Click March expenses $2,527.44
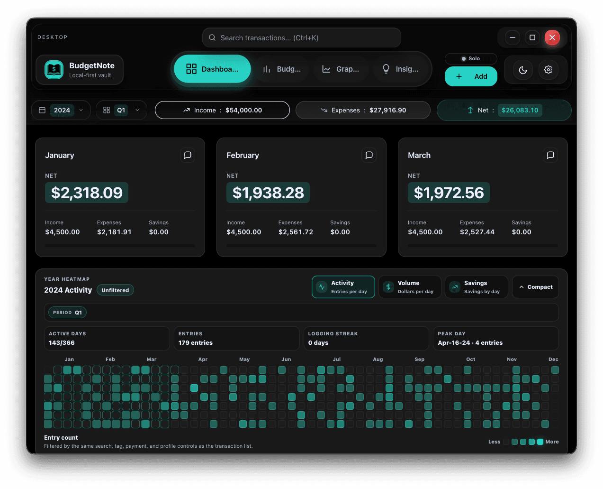This screenshot has width=603, height=489. (x=477, y=232)
